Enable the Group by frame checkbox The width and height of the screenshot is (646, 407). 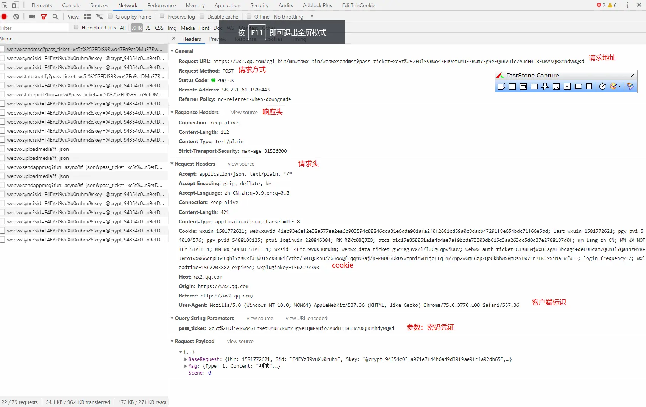(x=110, y=16)
